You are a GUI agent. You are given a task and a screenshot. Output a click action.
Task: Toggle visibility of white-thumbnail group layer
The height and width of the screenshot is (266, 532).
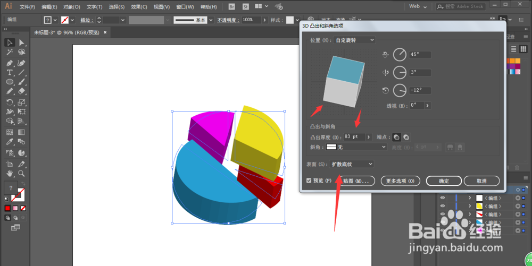(x=443, y=198)
